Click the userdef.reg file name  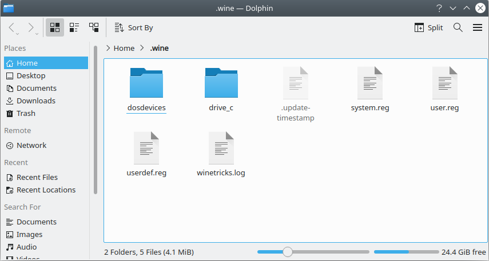[146, 173]
